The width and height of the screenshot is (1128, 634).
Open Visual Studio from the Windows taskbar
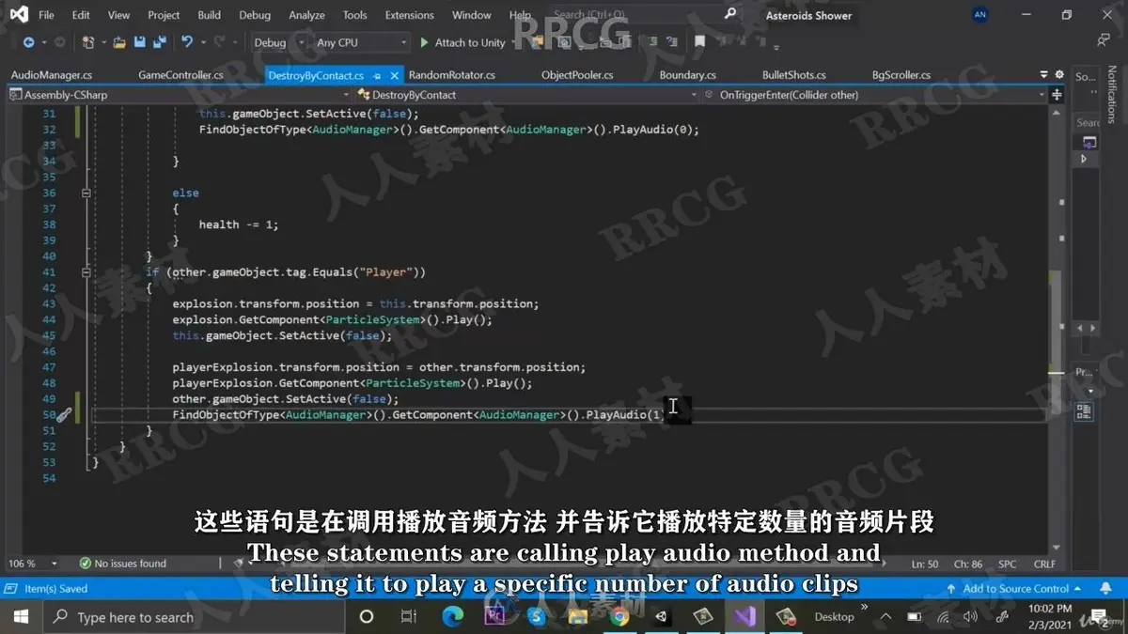(x=744, y=617)
